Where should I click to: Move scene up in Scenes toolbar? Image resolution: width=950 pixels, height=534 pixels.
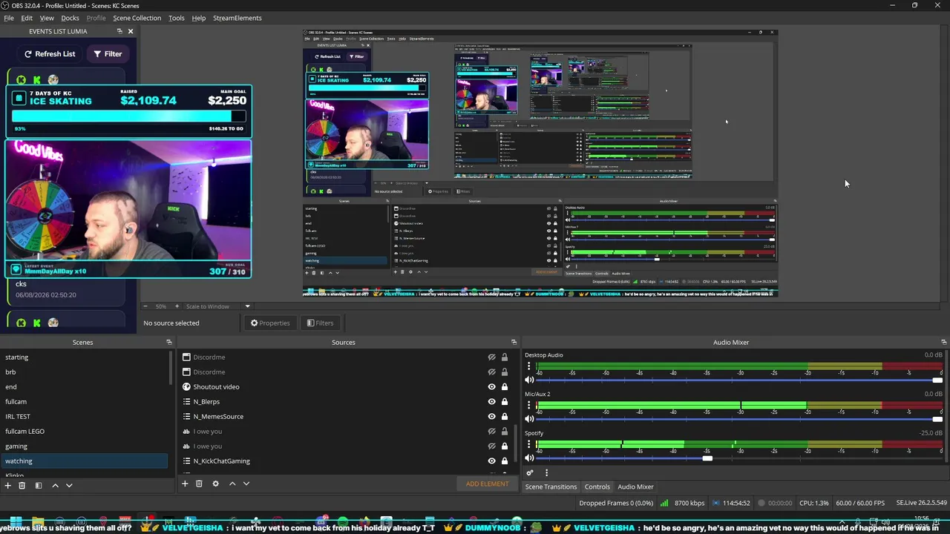pyautogui.click(x=55, y=485)
